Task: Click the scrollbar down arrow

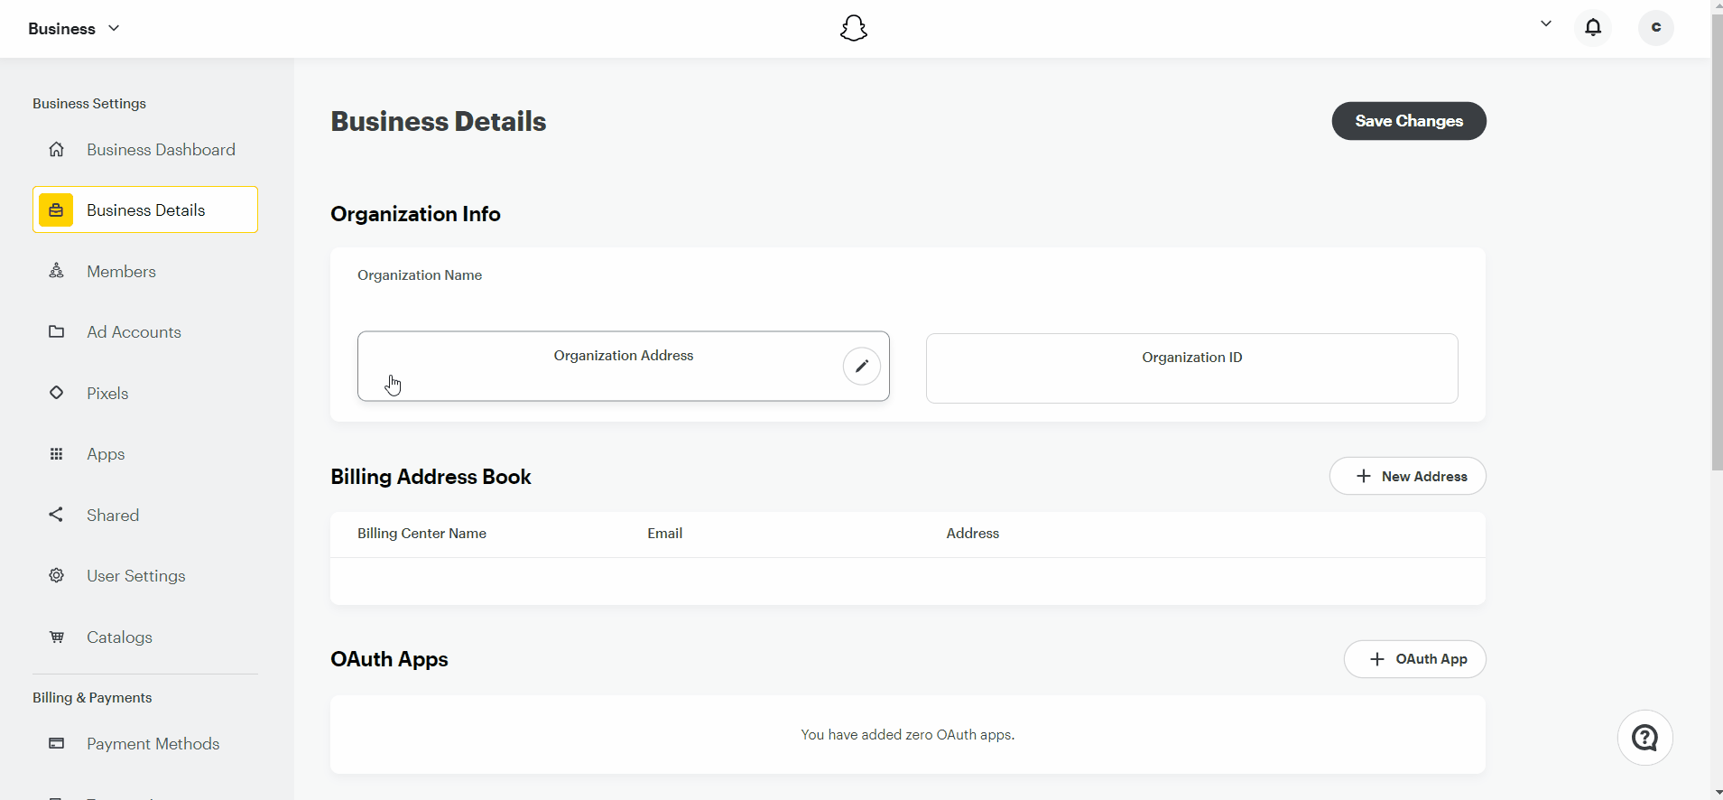Action: tap(1717, 792)
